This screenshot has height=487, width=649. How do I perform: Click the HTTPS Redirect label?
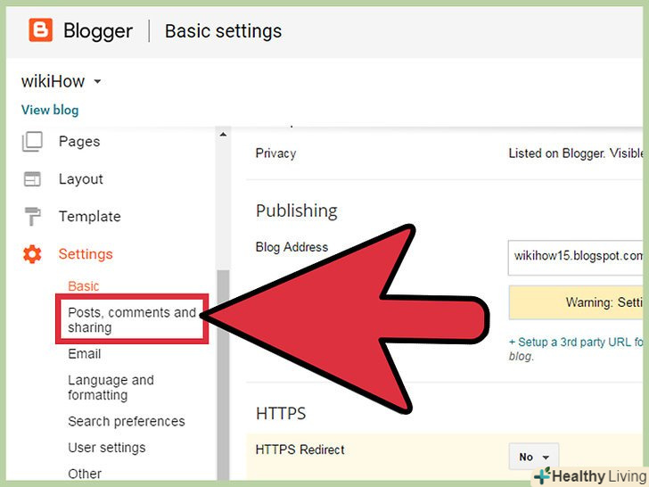[x=300, y=450]
